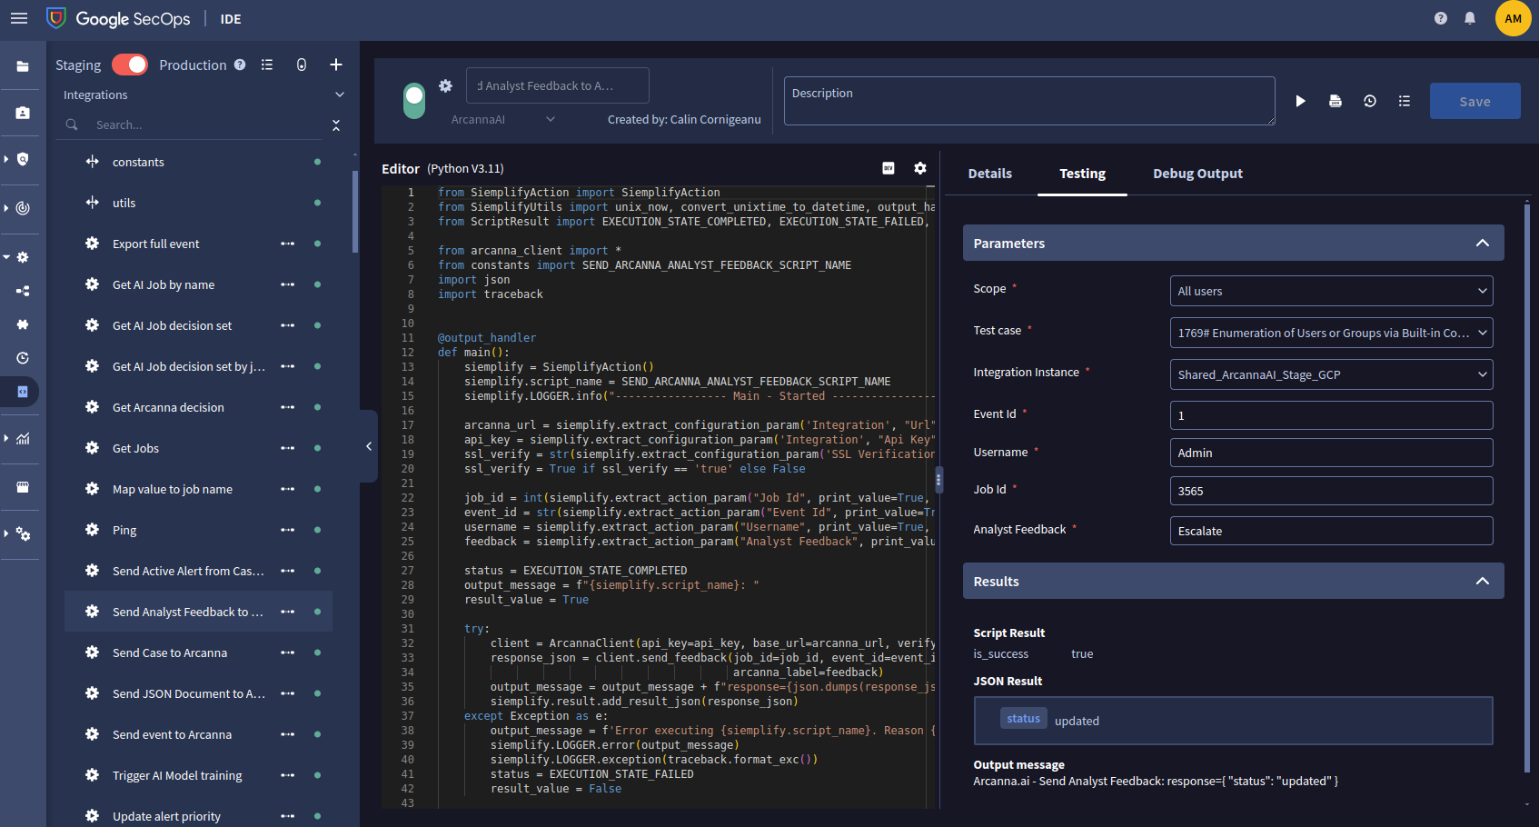Screen dimensions: 1539x827
Task: Click the export script icon next to Play
Action: coord(1335,101)
